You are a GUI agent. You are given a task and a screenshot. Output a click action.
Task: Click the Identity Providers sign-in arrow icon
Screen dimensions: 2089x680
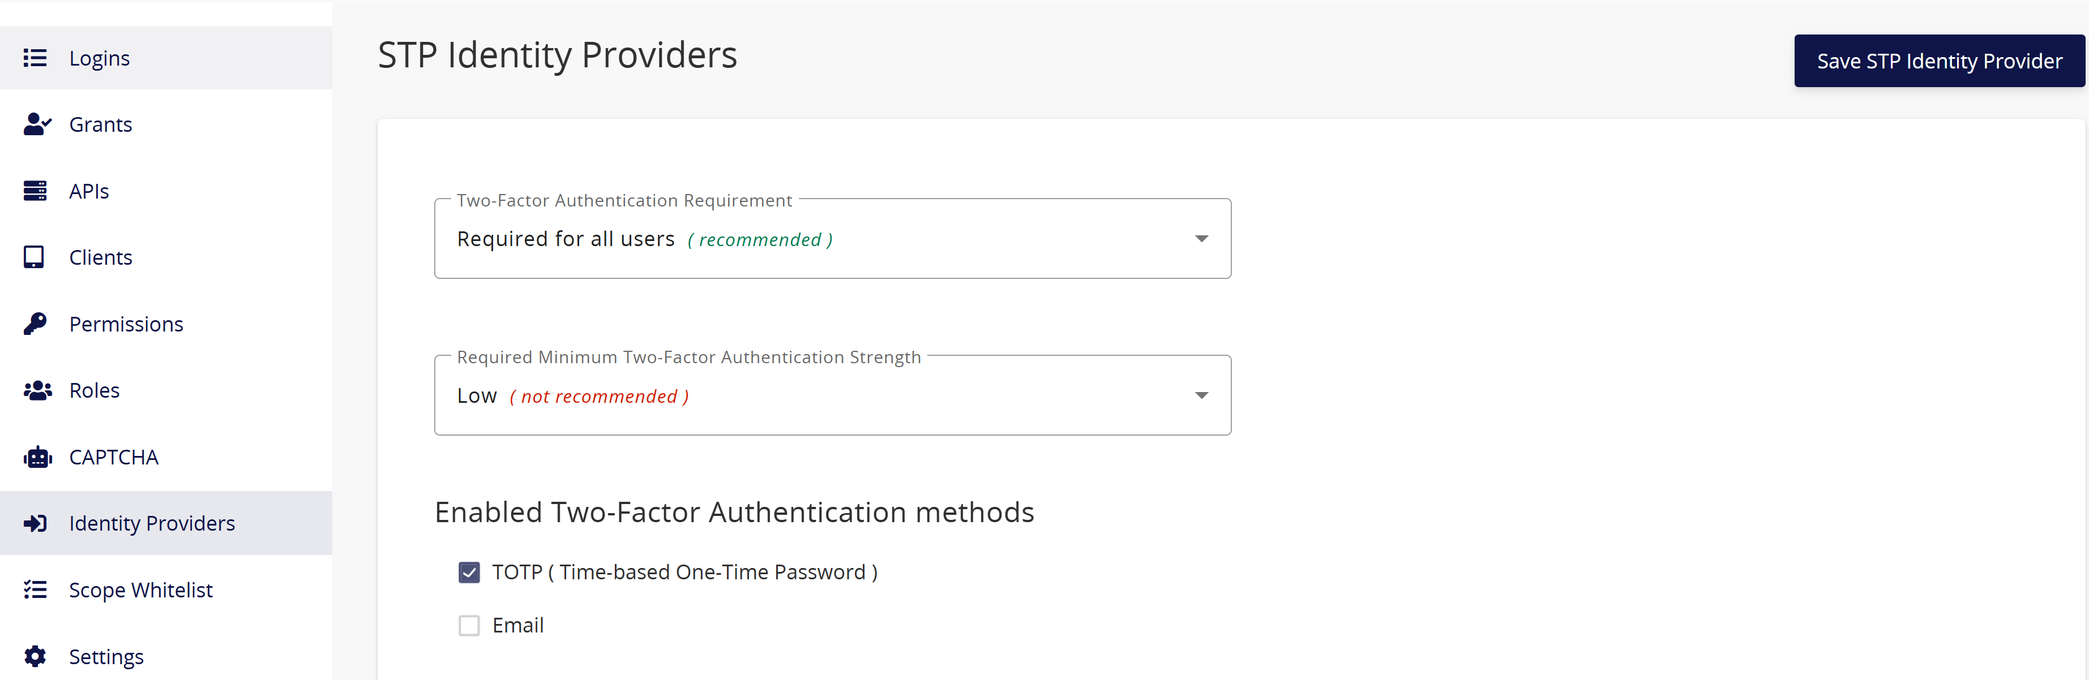click(x=35, y=523)
